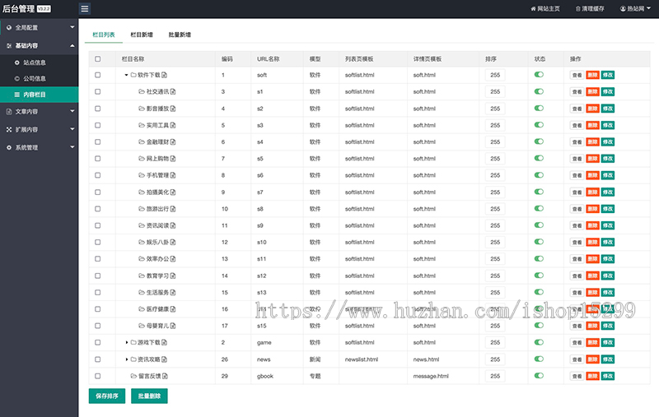659x417 pixels.
Task: Click the folder icon of 软件下载 row
Action: pyautogui.click(x=133, y=75)
